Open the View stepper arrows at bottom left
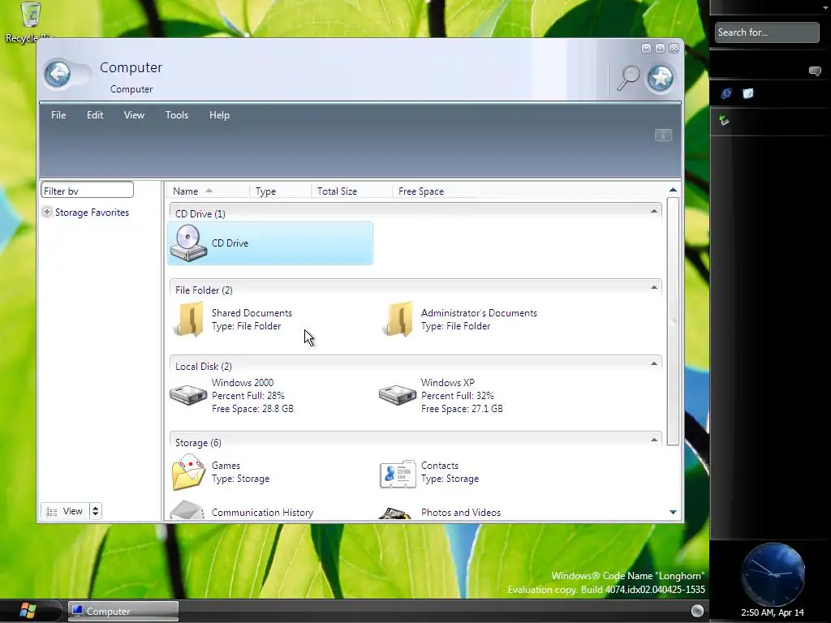This screenshot has width=831, height=623. point(96,511)
